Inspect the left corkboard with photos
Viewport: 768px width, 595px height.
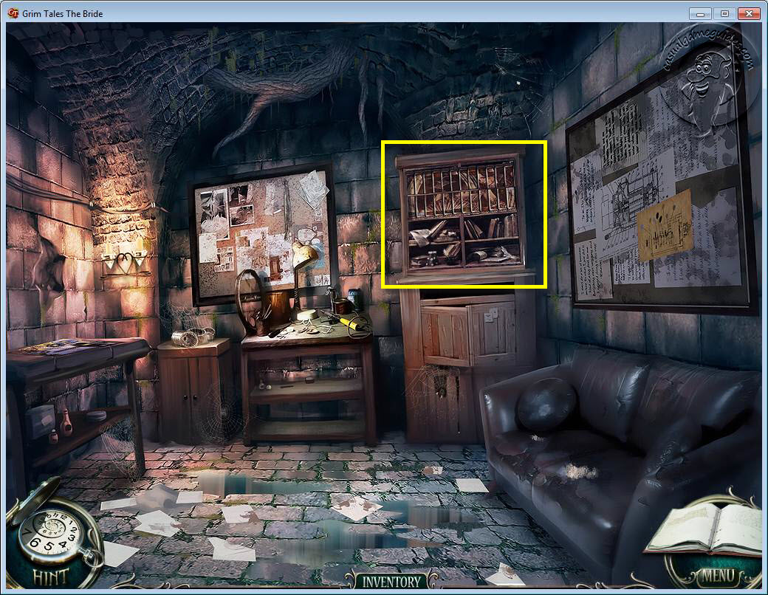(262, 233)
